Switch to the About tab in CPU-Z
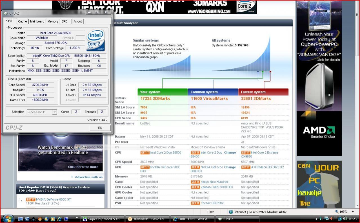The height and width of the screenshot is (223, 360). point(77,21)
